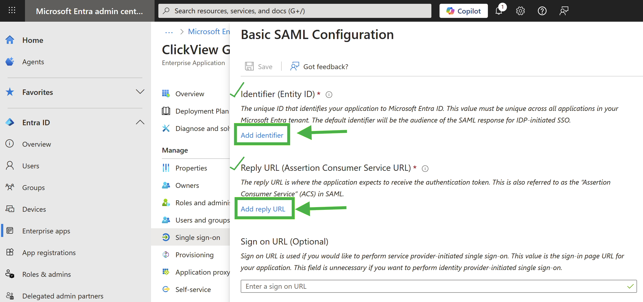Open the help question mark icon

pos(542,11)
